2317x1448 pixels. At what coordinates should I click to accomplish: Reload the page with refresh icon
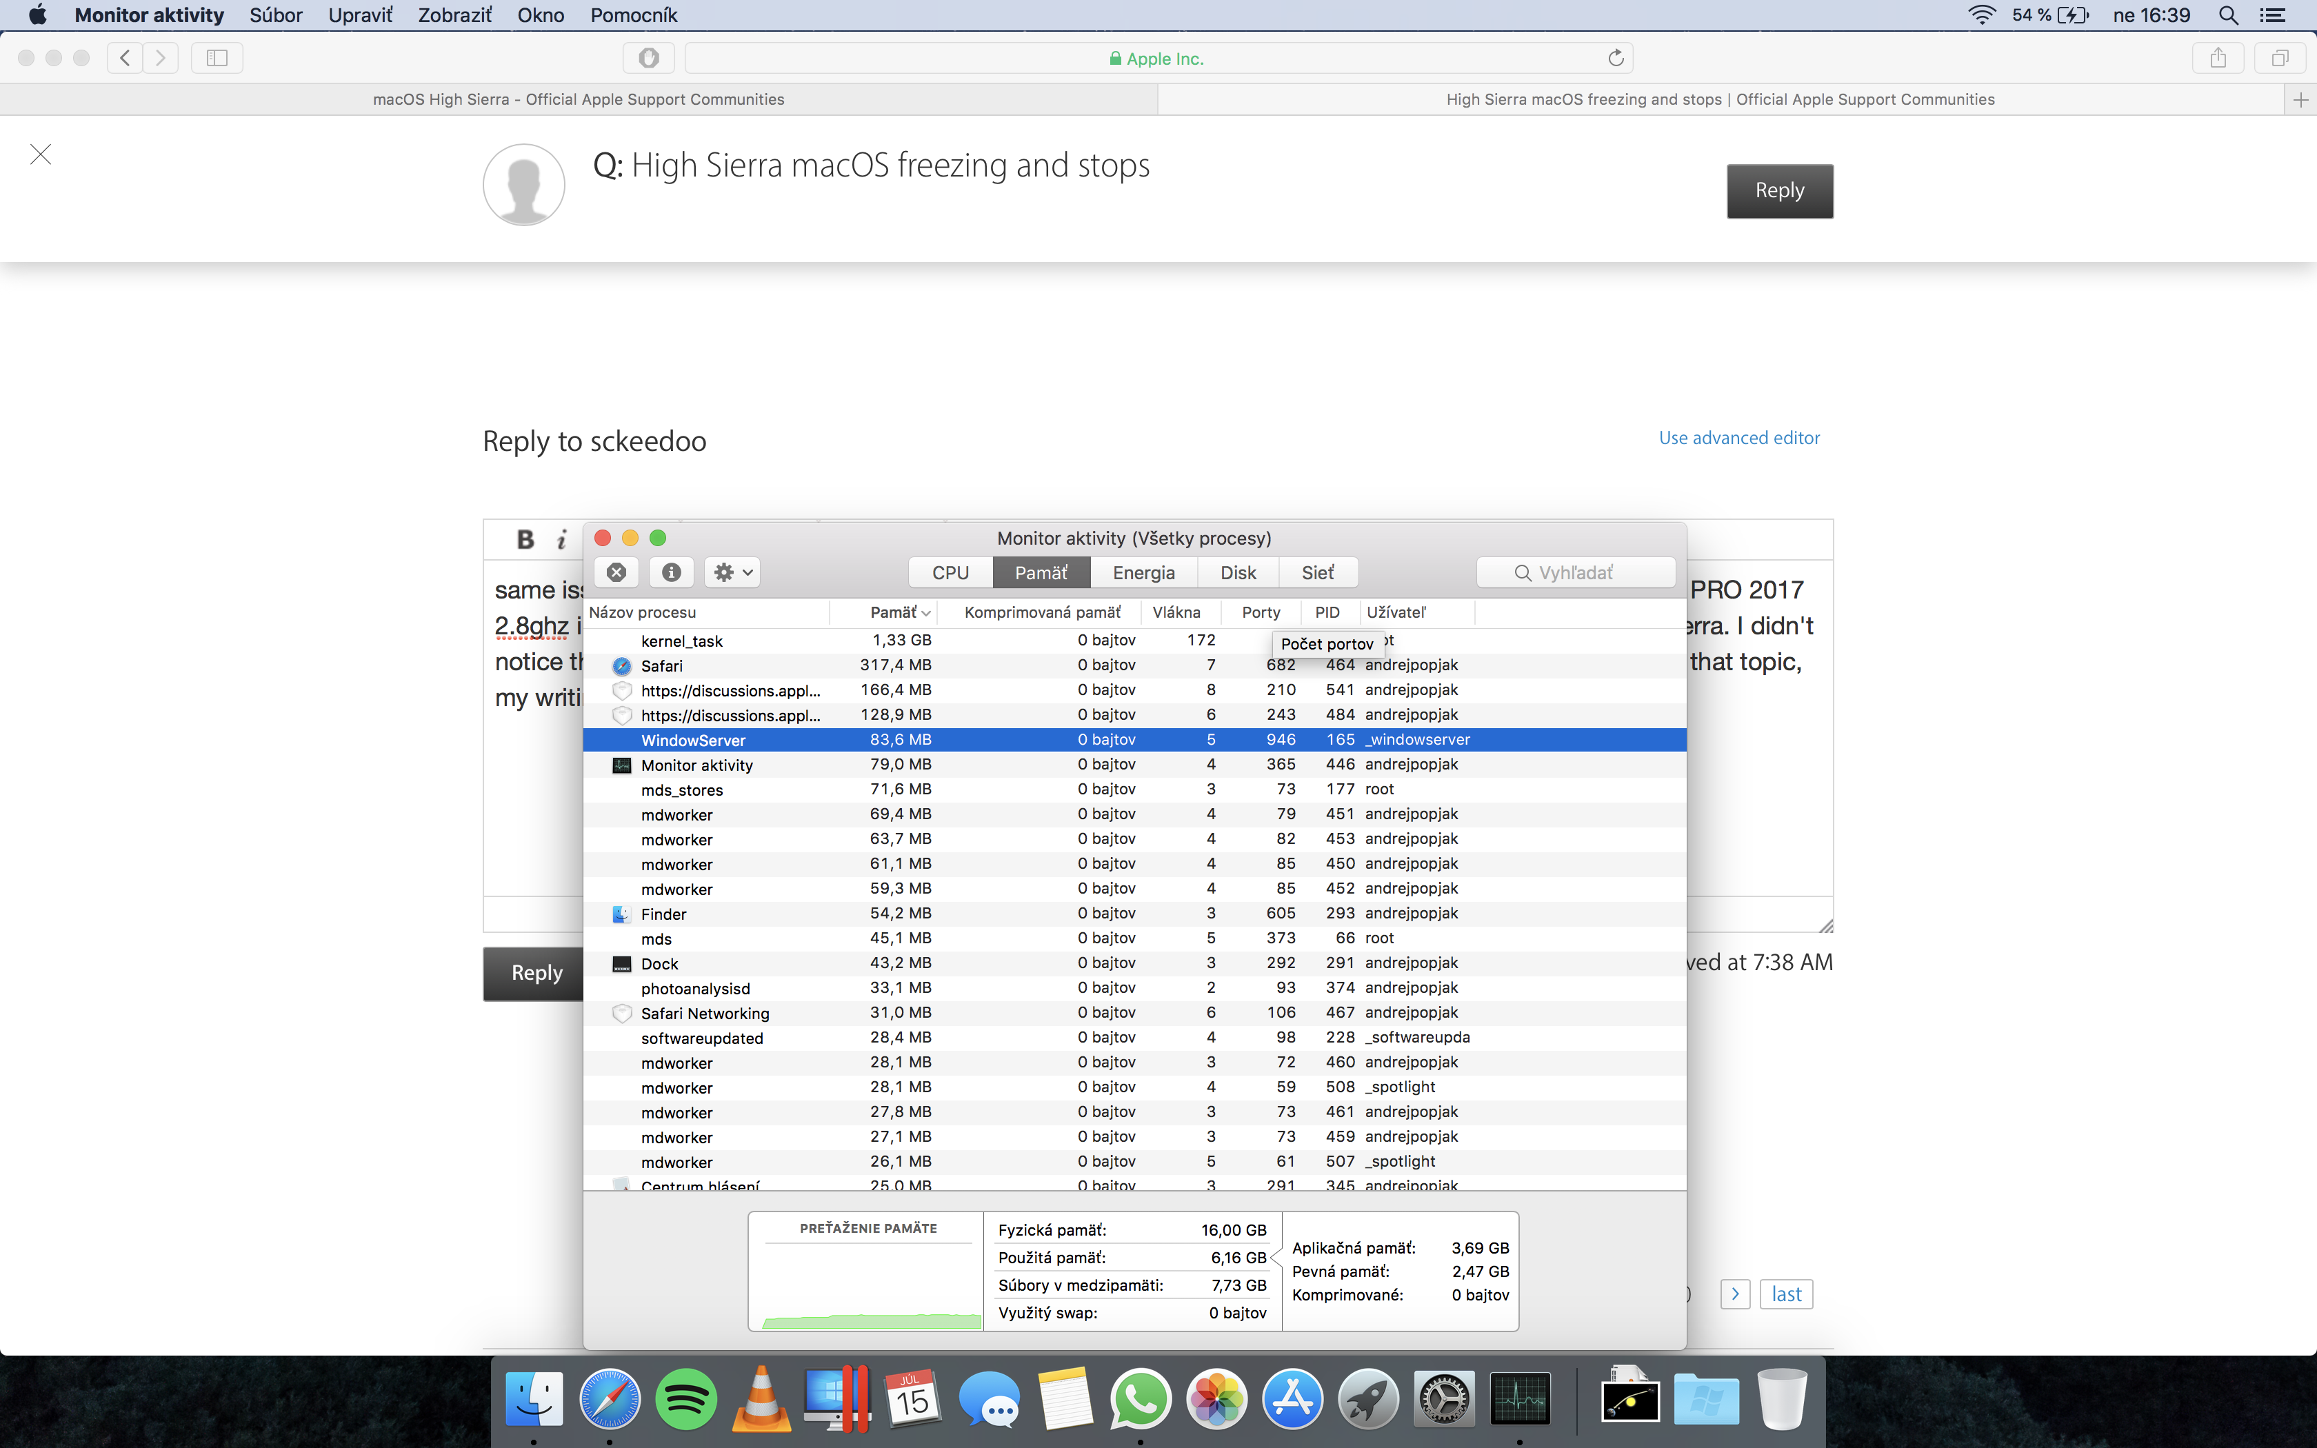click(x=1615, y=59)
